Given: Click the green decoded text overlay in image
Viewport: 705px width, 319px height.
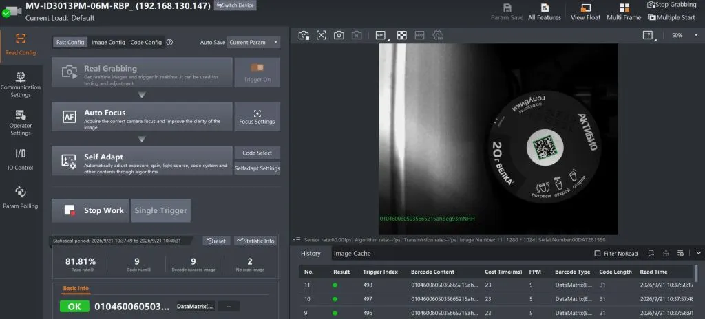Looking at the screenshot, I should (x=427, y=219).
